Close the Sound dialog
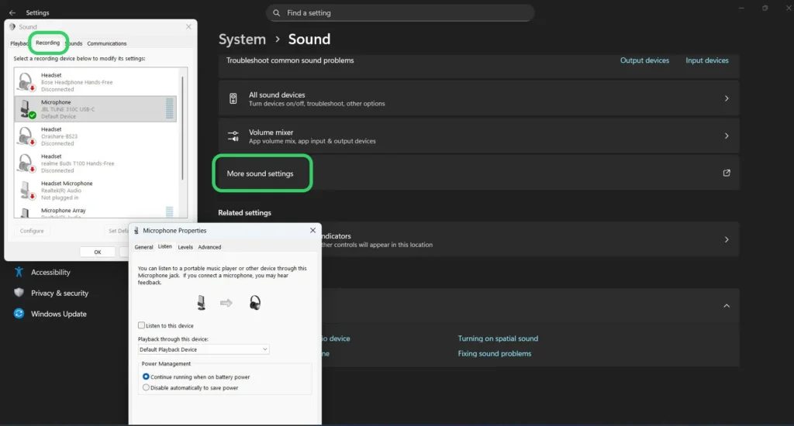 click(188, 27)
